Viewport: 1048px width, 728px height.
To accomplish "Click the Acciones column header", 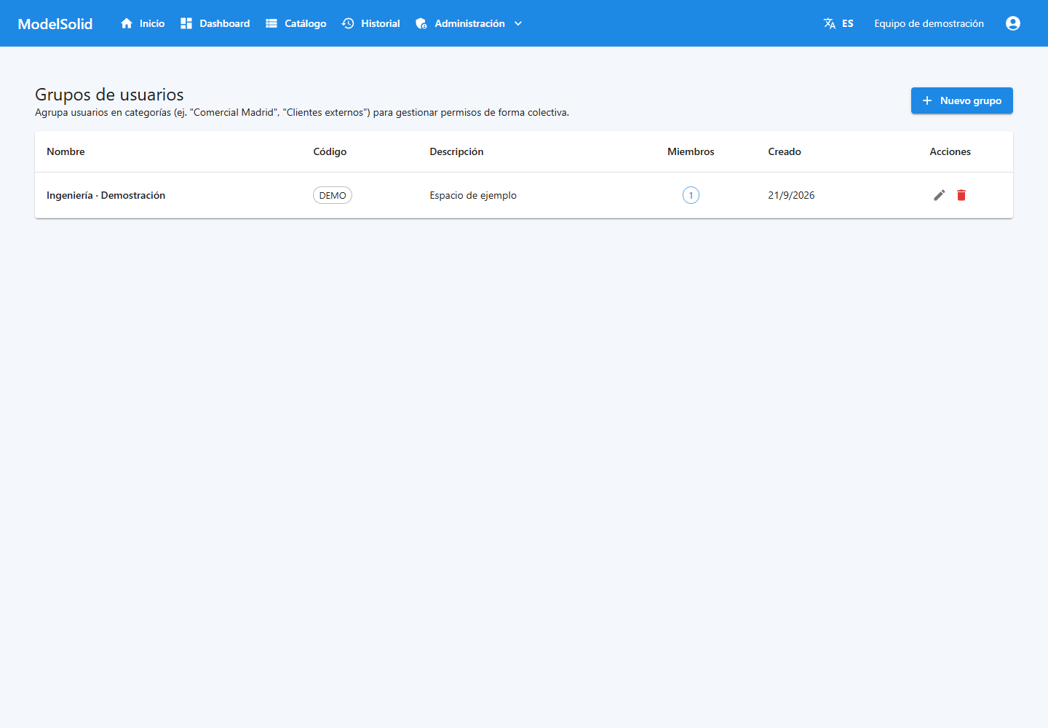I will pos(950,151).
